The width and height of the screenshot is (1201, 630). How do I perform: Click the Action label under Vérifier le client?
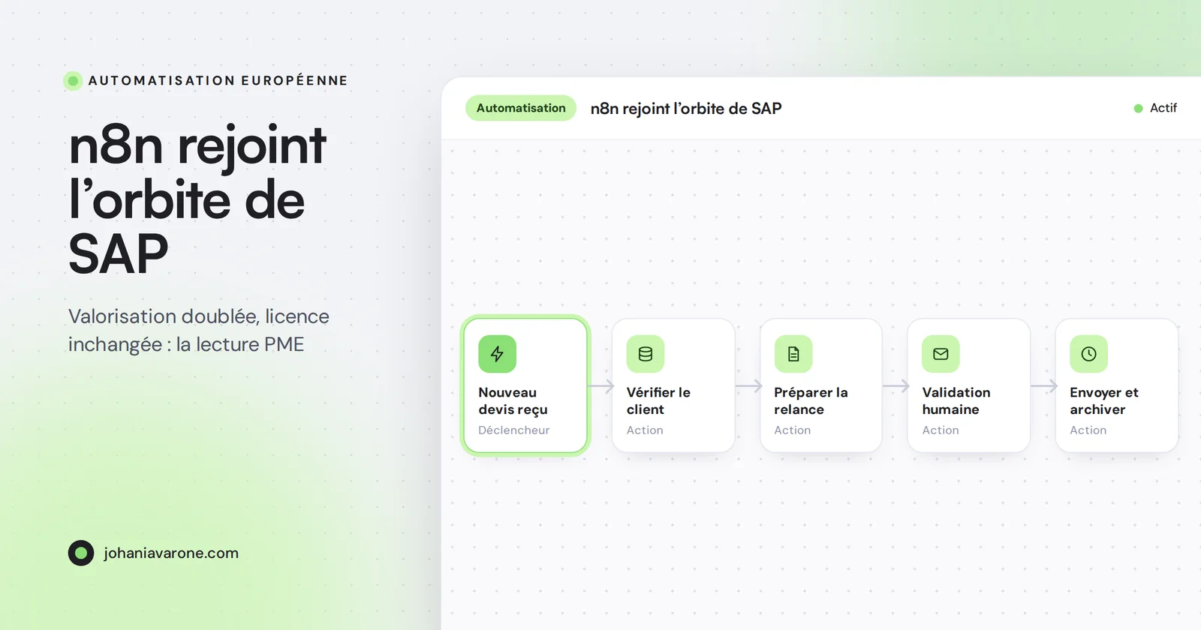coord(645,430)
